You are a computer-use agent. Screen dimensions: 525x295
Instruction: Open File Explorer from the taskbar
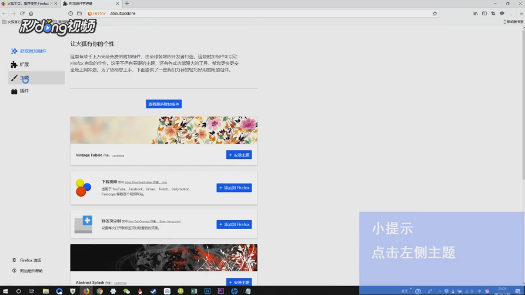click(45, 291)
